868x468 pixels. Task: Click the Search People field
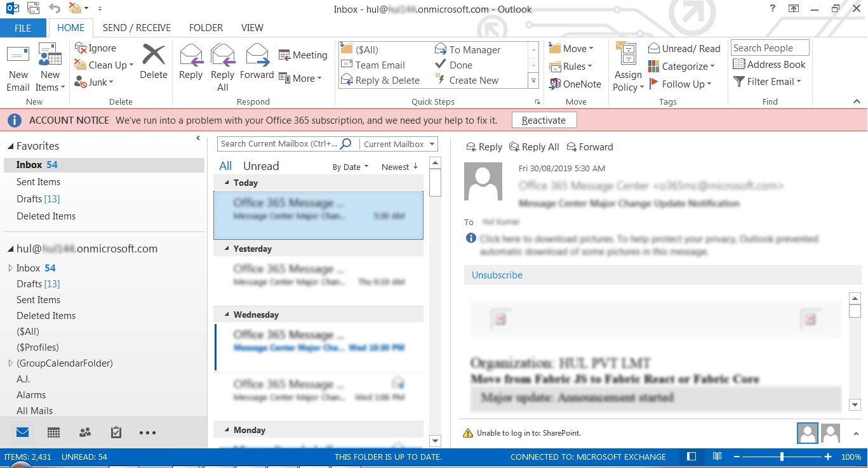click(770, 48)
